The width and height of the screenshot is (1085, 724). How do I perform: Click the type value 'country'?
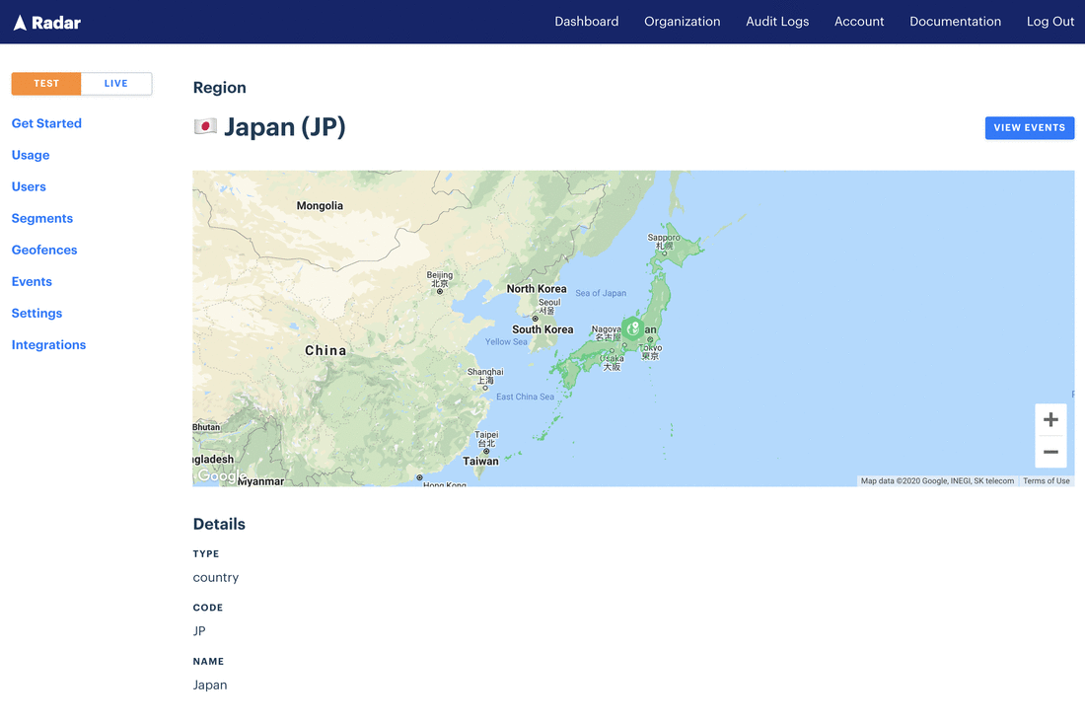coord(216,577)
